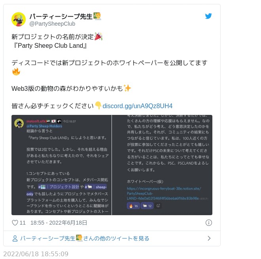
Task: Click the Twitter bird logo icon
Action: tap(208, 16)
